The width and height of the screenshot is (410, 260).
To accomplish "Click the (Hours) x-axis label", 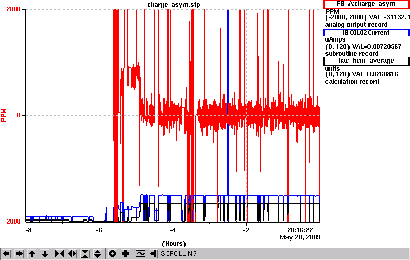I will click(174, 244).
